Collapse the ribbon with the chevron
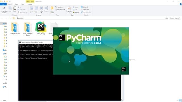 click(178, 4)
